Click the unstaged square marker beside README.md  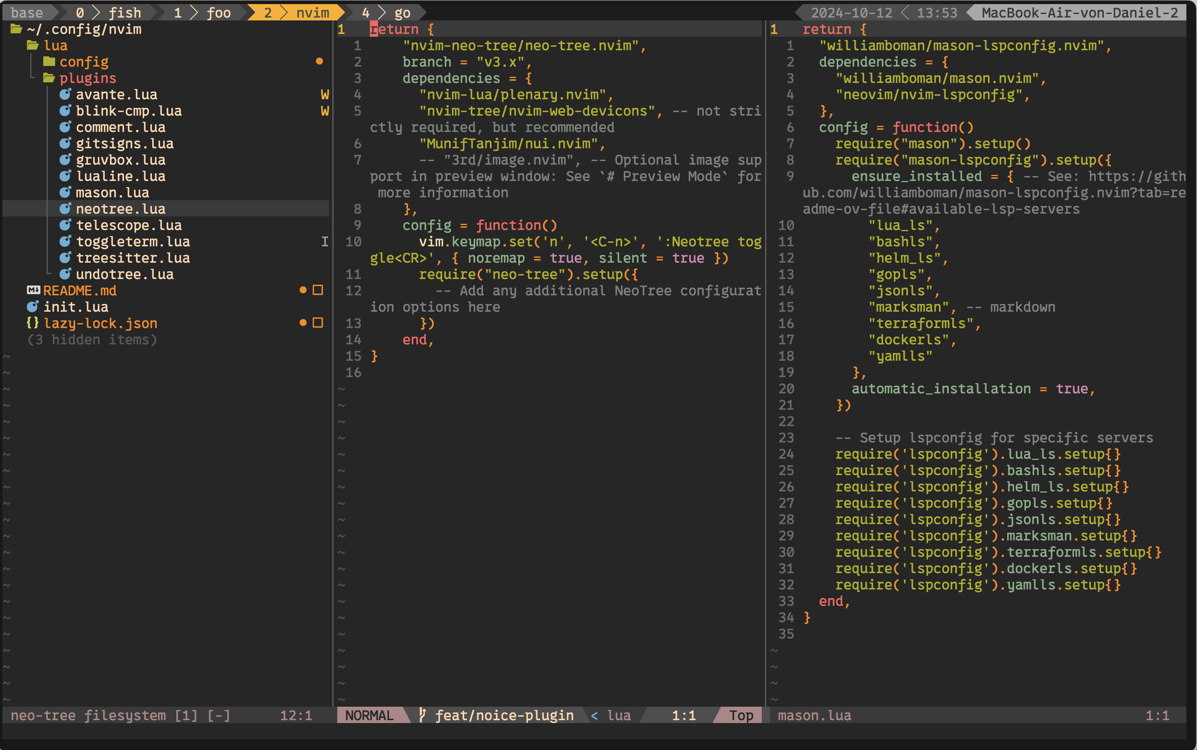[x=318, y=290]
